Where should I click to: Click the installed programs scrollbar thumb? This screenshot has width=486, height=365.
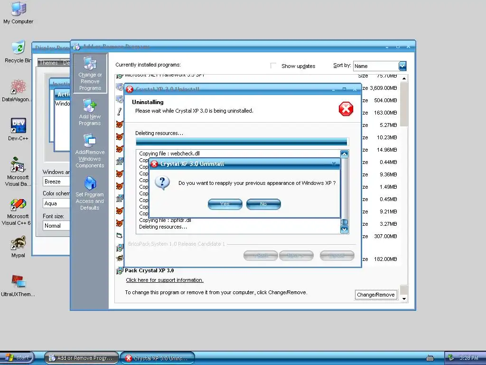(404, 104)
